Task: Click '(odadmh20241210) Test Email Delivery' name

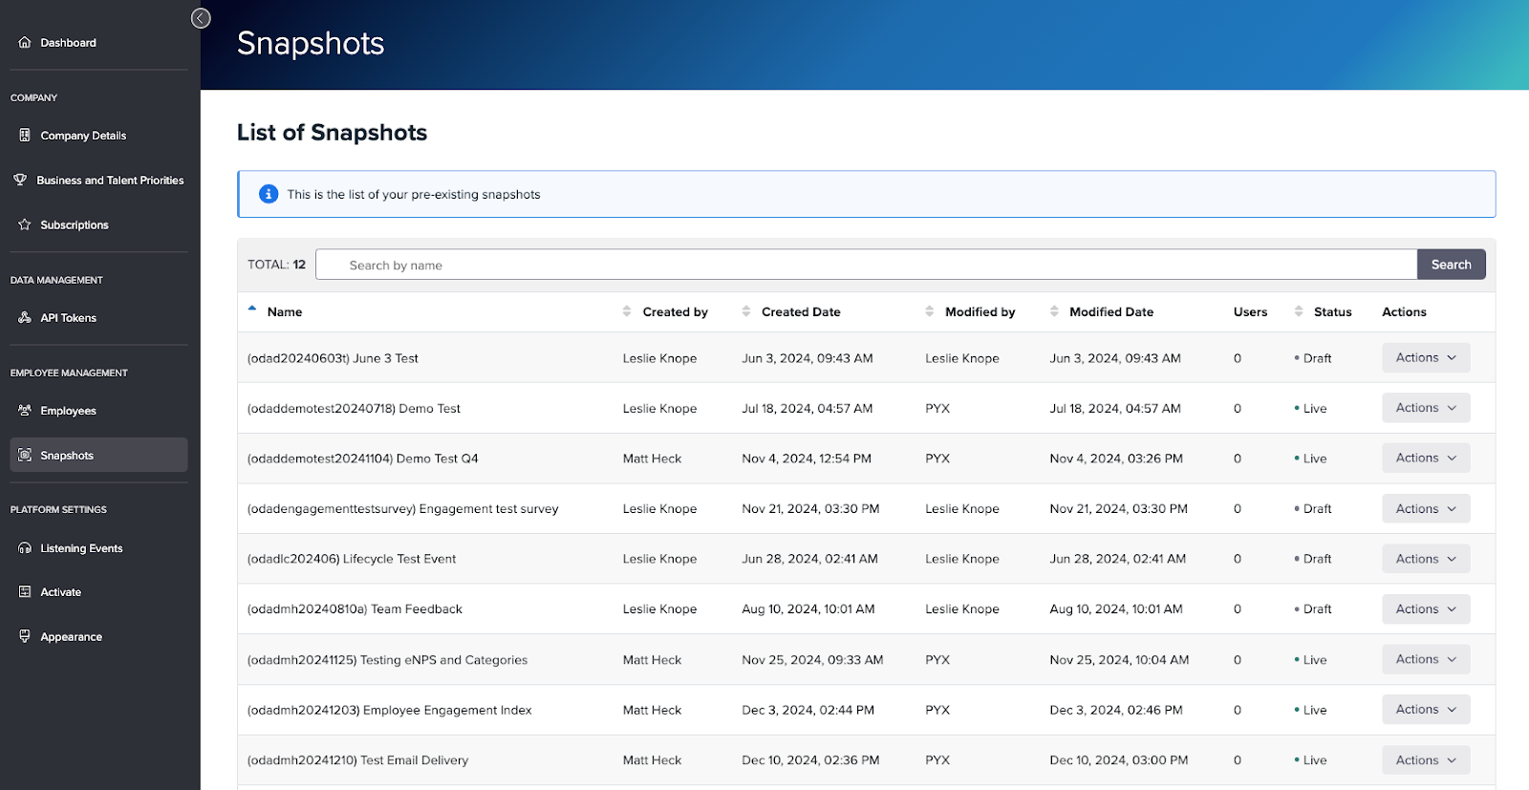Action: 357,760
